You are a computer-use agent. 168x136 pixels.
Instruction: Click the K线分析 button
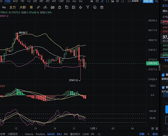click(148, 1)
